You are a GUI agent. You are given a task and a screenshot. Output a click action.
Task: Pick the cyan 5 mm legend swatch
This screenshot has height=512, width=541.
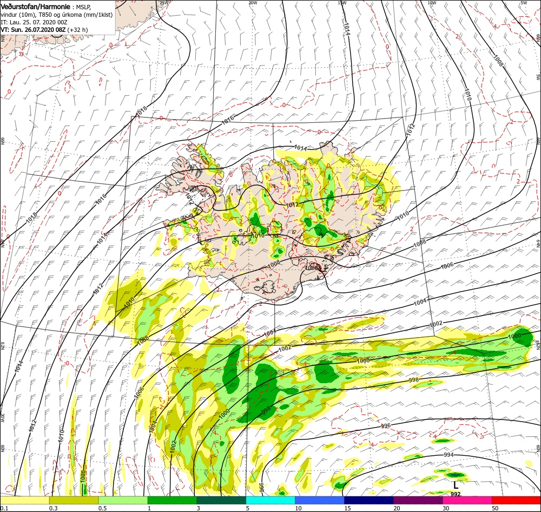[x=270, y=500]
